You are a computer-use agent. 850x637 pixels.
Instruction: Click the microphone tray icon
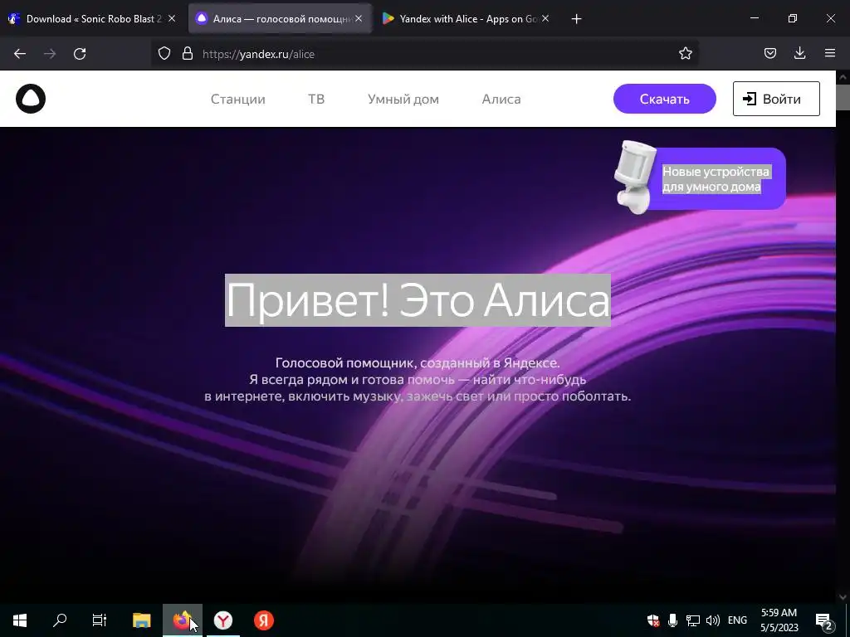point(672,620)
